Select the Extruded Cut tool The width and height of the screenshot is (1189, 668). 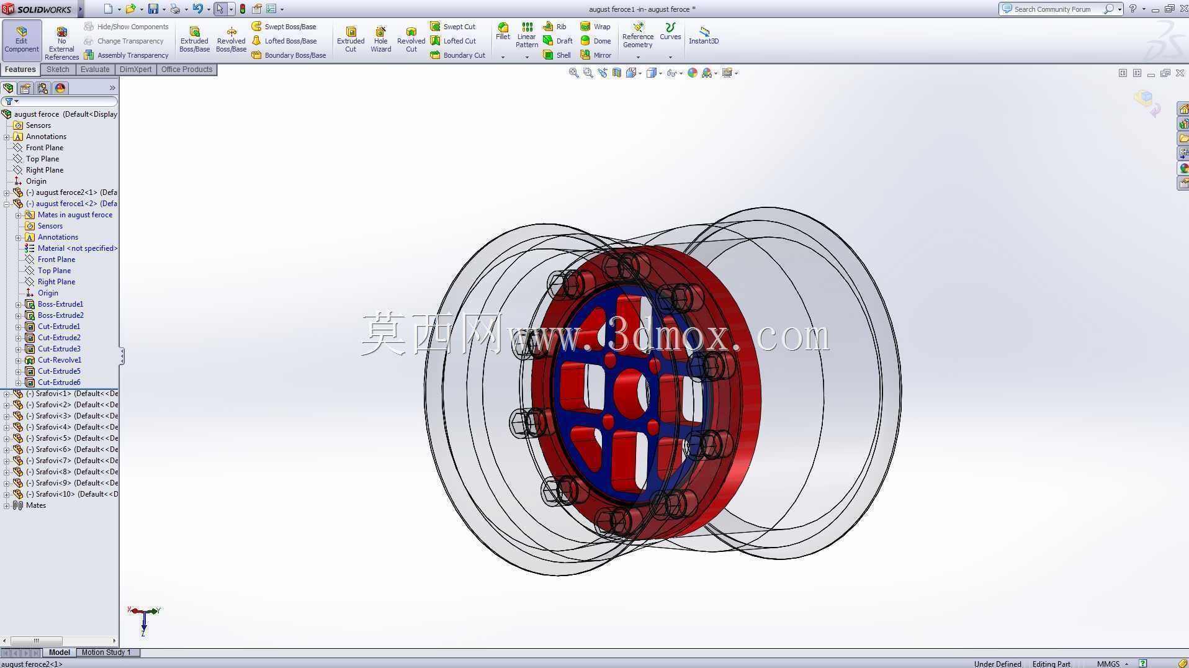click(351, 40)
